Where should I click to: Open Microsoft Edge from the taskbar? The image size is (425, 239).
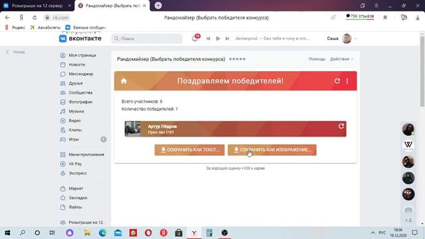tap(103, 233)
